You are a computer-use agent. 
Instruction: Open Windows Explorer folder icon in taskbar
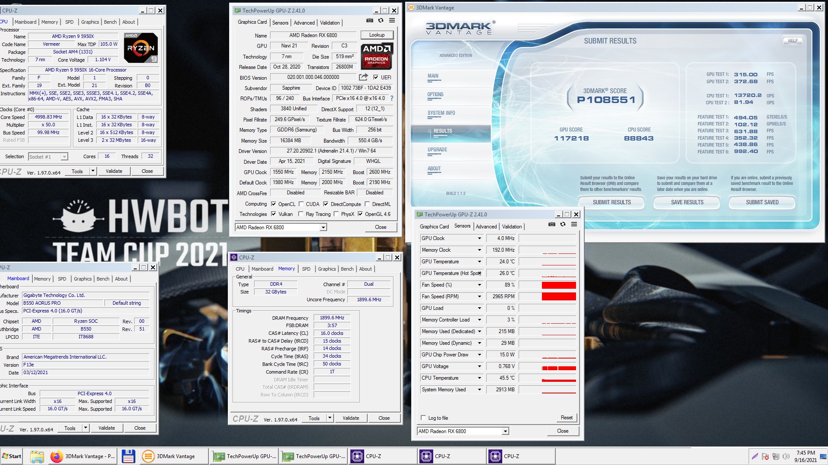click(x=37, y=456)
